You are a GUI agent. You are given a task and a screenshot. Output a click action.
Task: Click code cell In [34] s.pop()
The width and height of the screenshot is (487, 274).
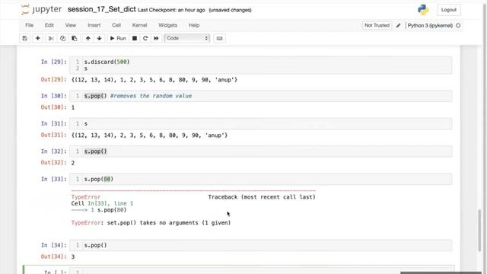260,245
